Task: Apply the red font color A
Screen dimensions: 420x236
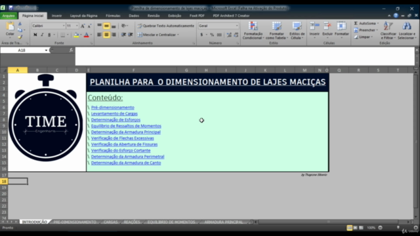Action: (86, 35)
